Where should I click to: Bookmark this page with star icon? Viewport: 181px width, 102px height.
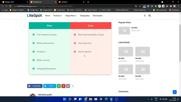click(x=140, y=6)
